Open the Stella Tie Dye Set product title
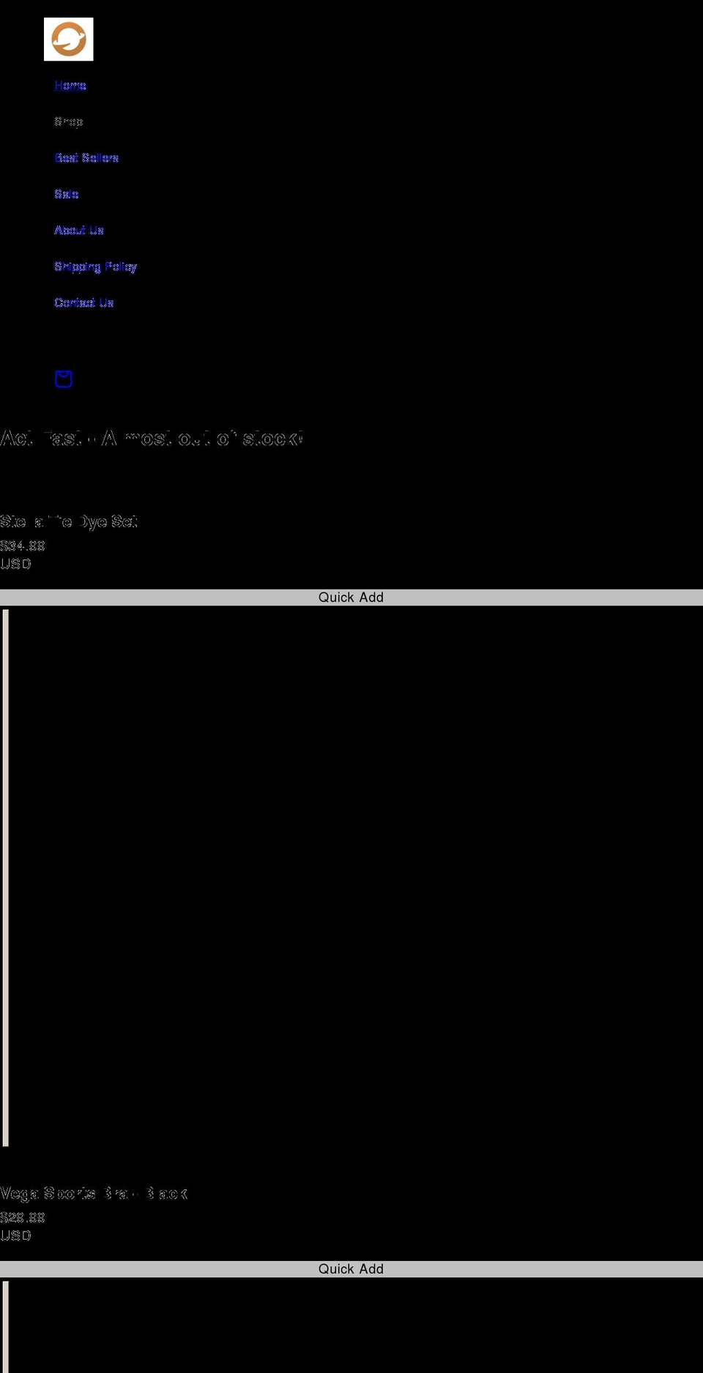This screenshot has width=703, height=1373. click(x=69, y=521)
